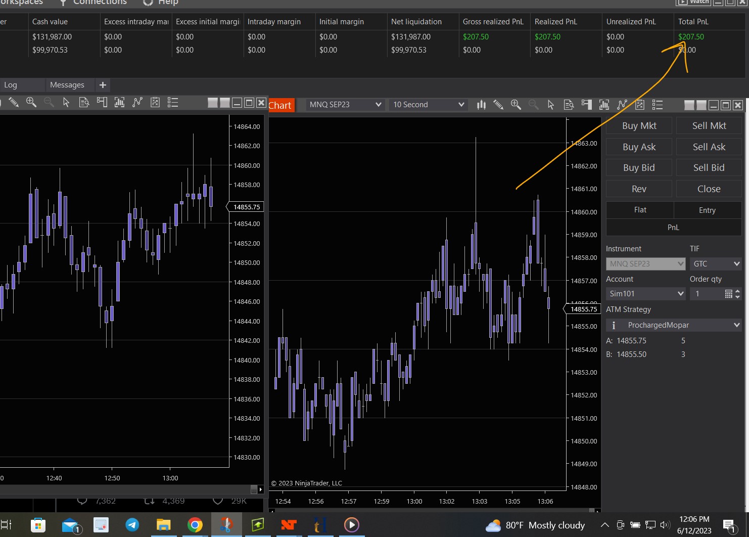Open Google Chrome from the taskbar
This screenshot has width=749, height=537.
pos(195,525)
